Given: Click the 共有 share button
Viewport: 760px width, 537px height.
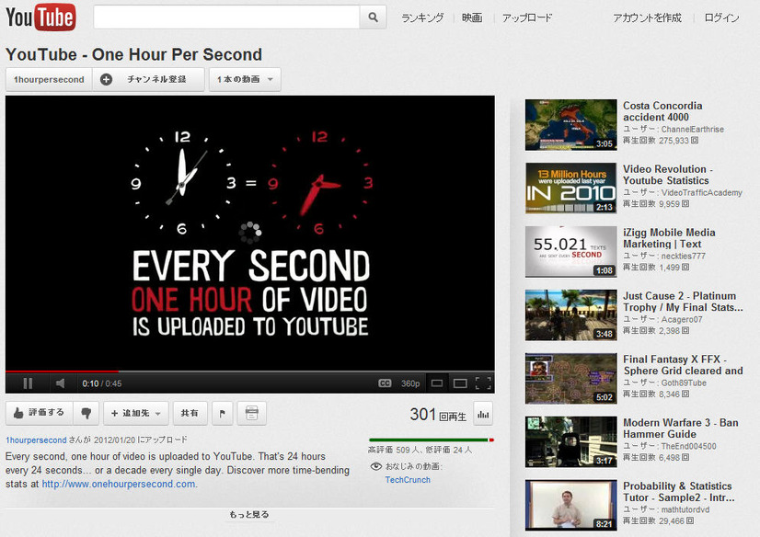Looking at the screenshot, I should 189,414.
